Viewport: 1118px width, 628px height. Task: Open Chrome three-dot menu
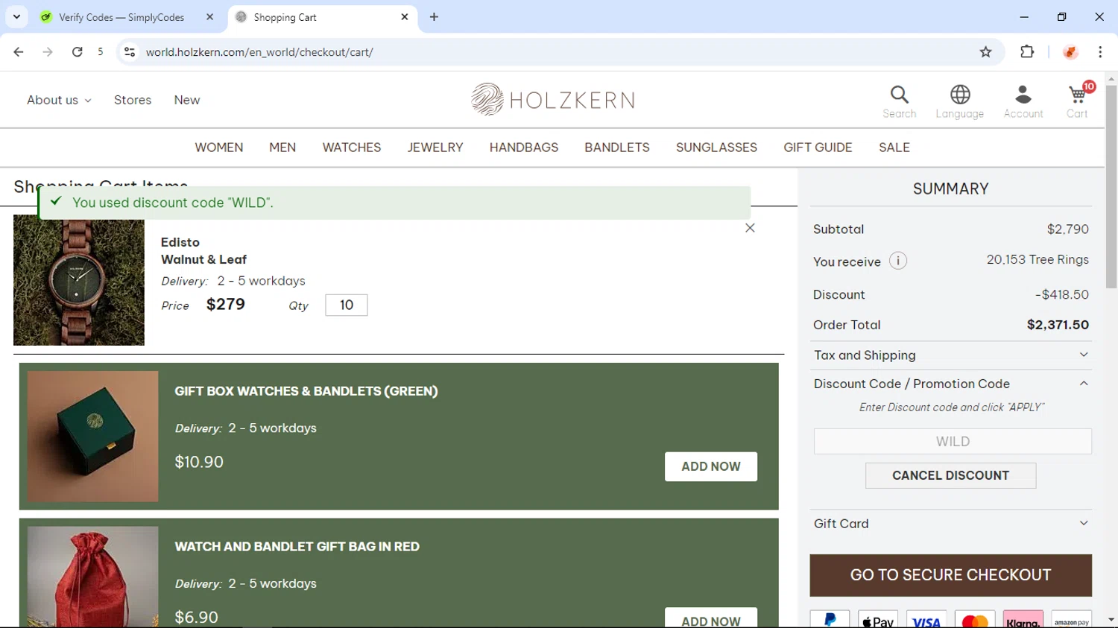click(x=1100, y=52)
